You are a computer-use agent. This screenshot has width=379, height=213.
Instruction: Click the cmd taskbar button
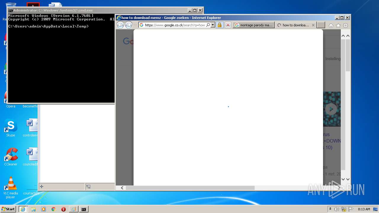tap(84, 209)
